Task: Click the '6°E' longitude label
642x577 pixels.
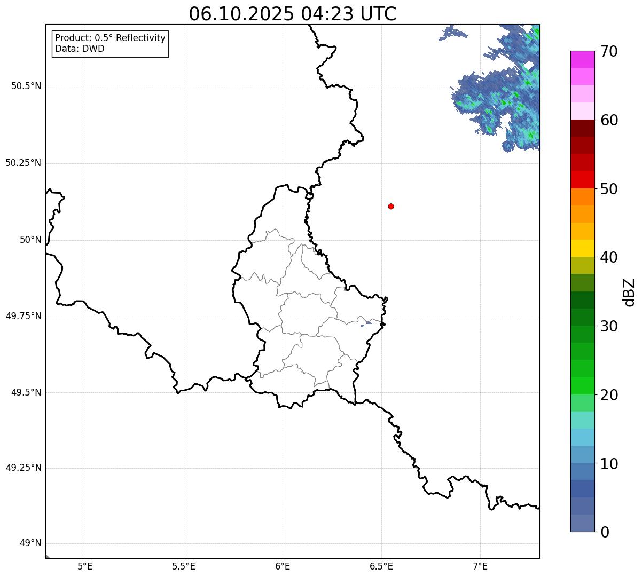Action: [283, 566]
